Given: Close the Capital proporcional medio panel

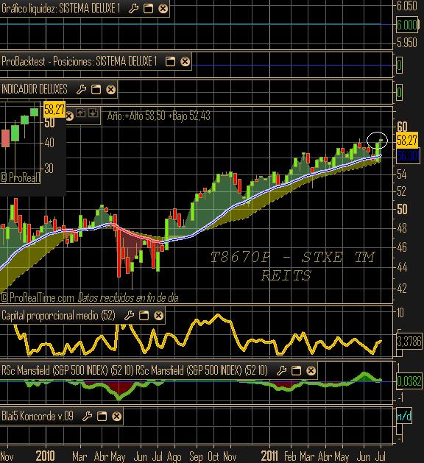Looking at the screenshot, I should tap(158, 315).
